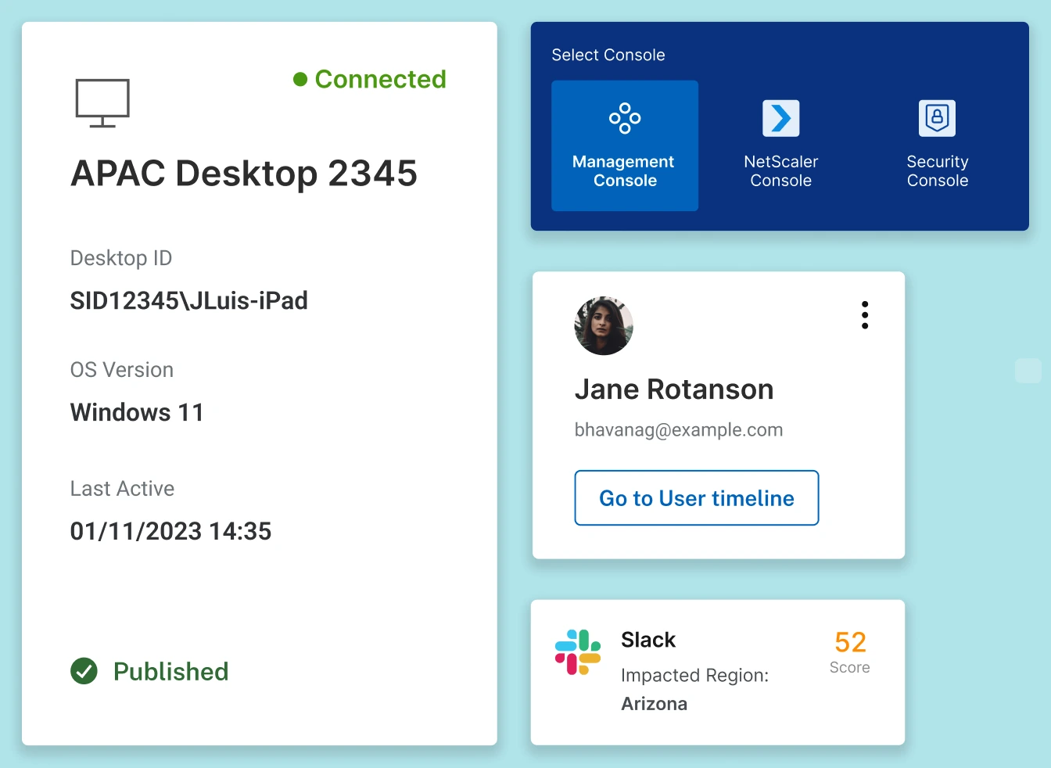Viewport: 1051px width, 768px height.
Task: Click the Arizona impacted region value
Action: coord(655,704)
